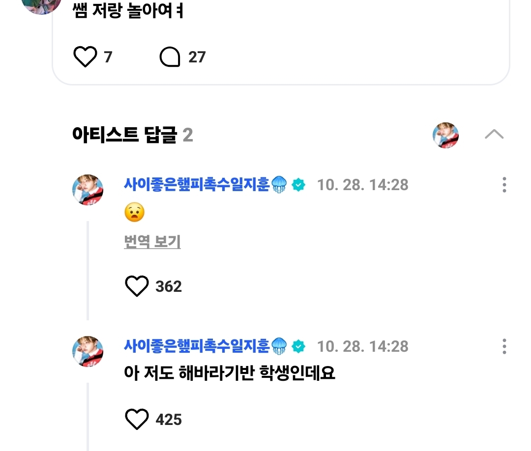
Task: Open the second reply author's profile picture
Action: (x=88, y=351)
